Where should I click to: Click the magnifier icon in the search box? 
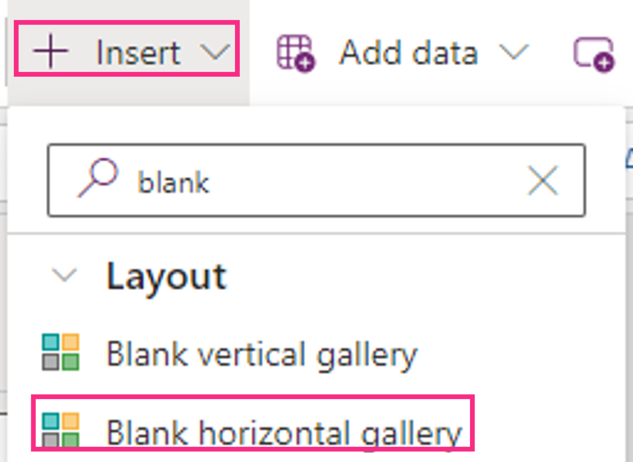pos(98,178)
